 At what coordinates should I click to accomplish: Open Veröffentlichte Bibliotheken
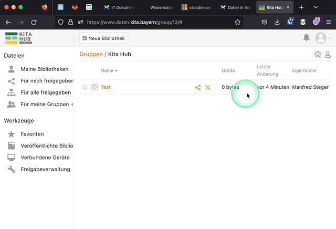click(47, 146)
